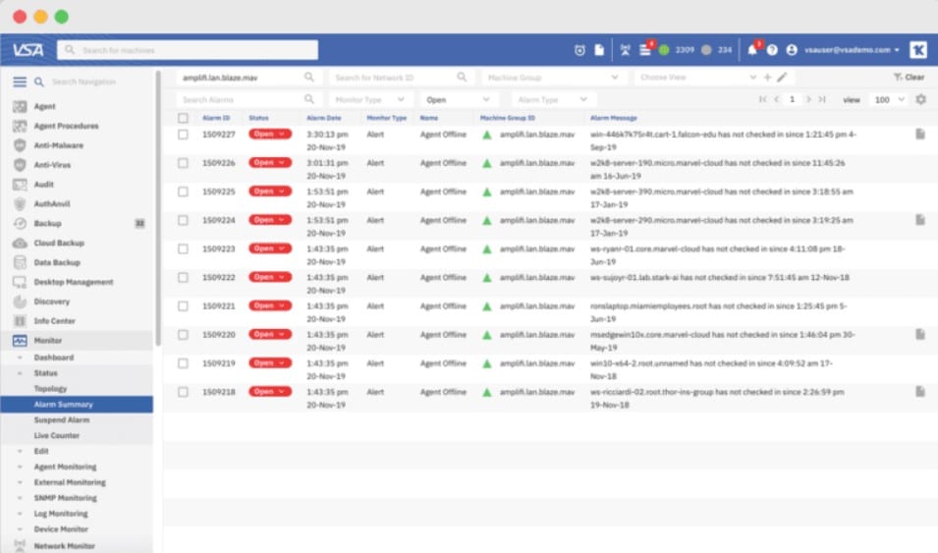Click the Search for machines field
This screenshot has width=938, height=553.
188,50
